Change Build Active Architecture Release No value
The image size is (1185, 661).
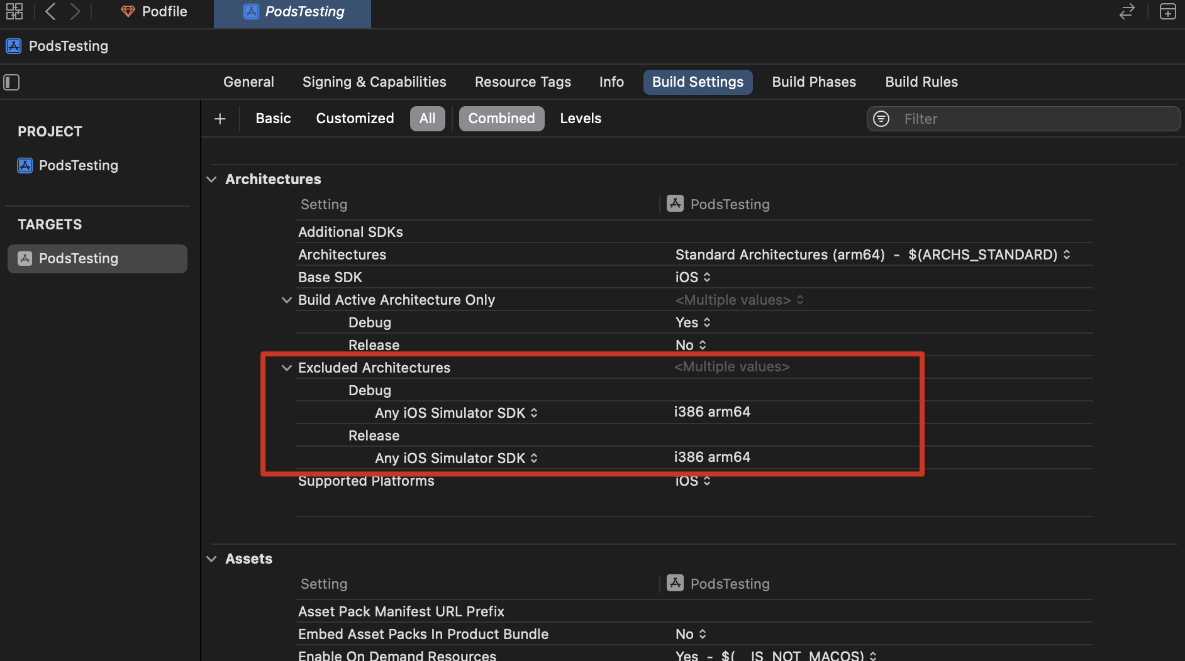tap(691, 345)
